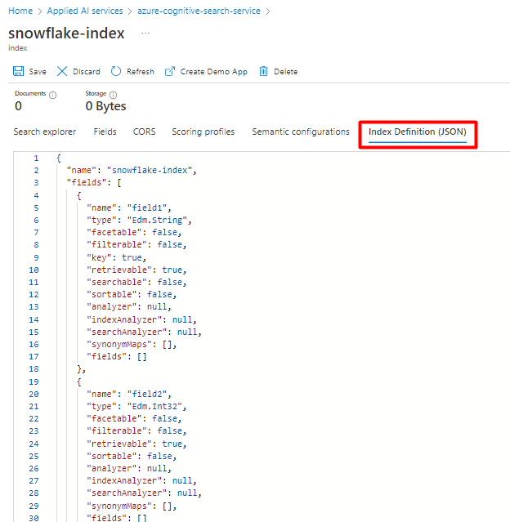Click line number 19 in editor gutter
This screenshot has width=510, height=522.
[x=34, y=381]
